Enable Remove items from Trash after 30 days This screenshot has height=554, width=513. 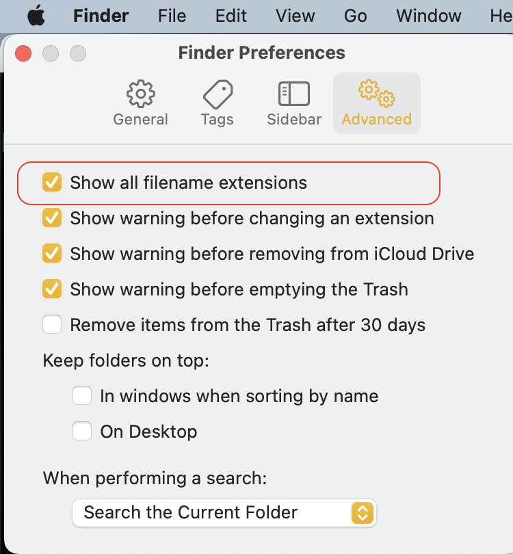coord(52,325)
